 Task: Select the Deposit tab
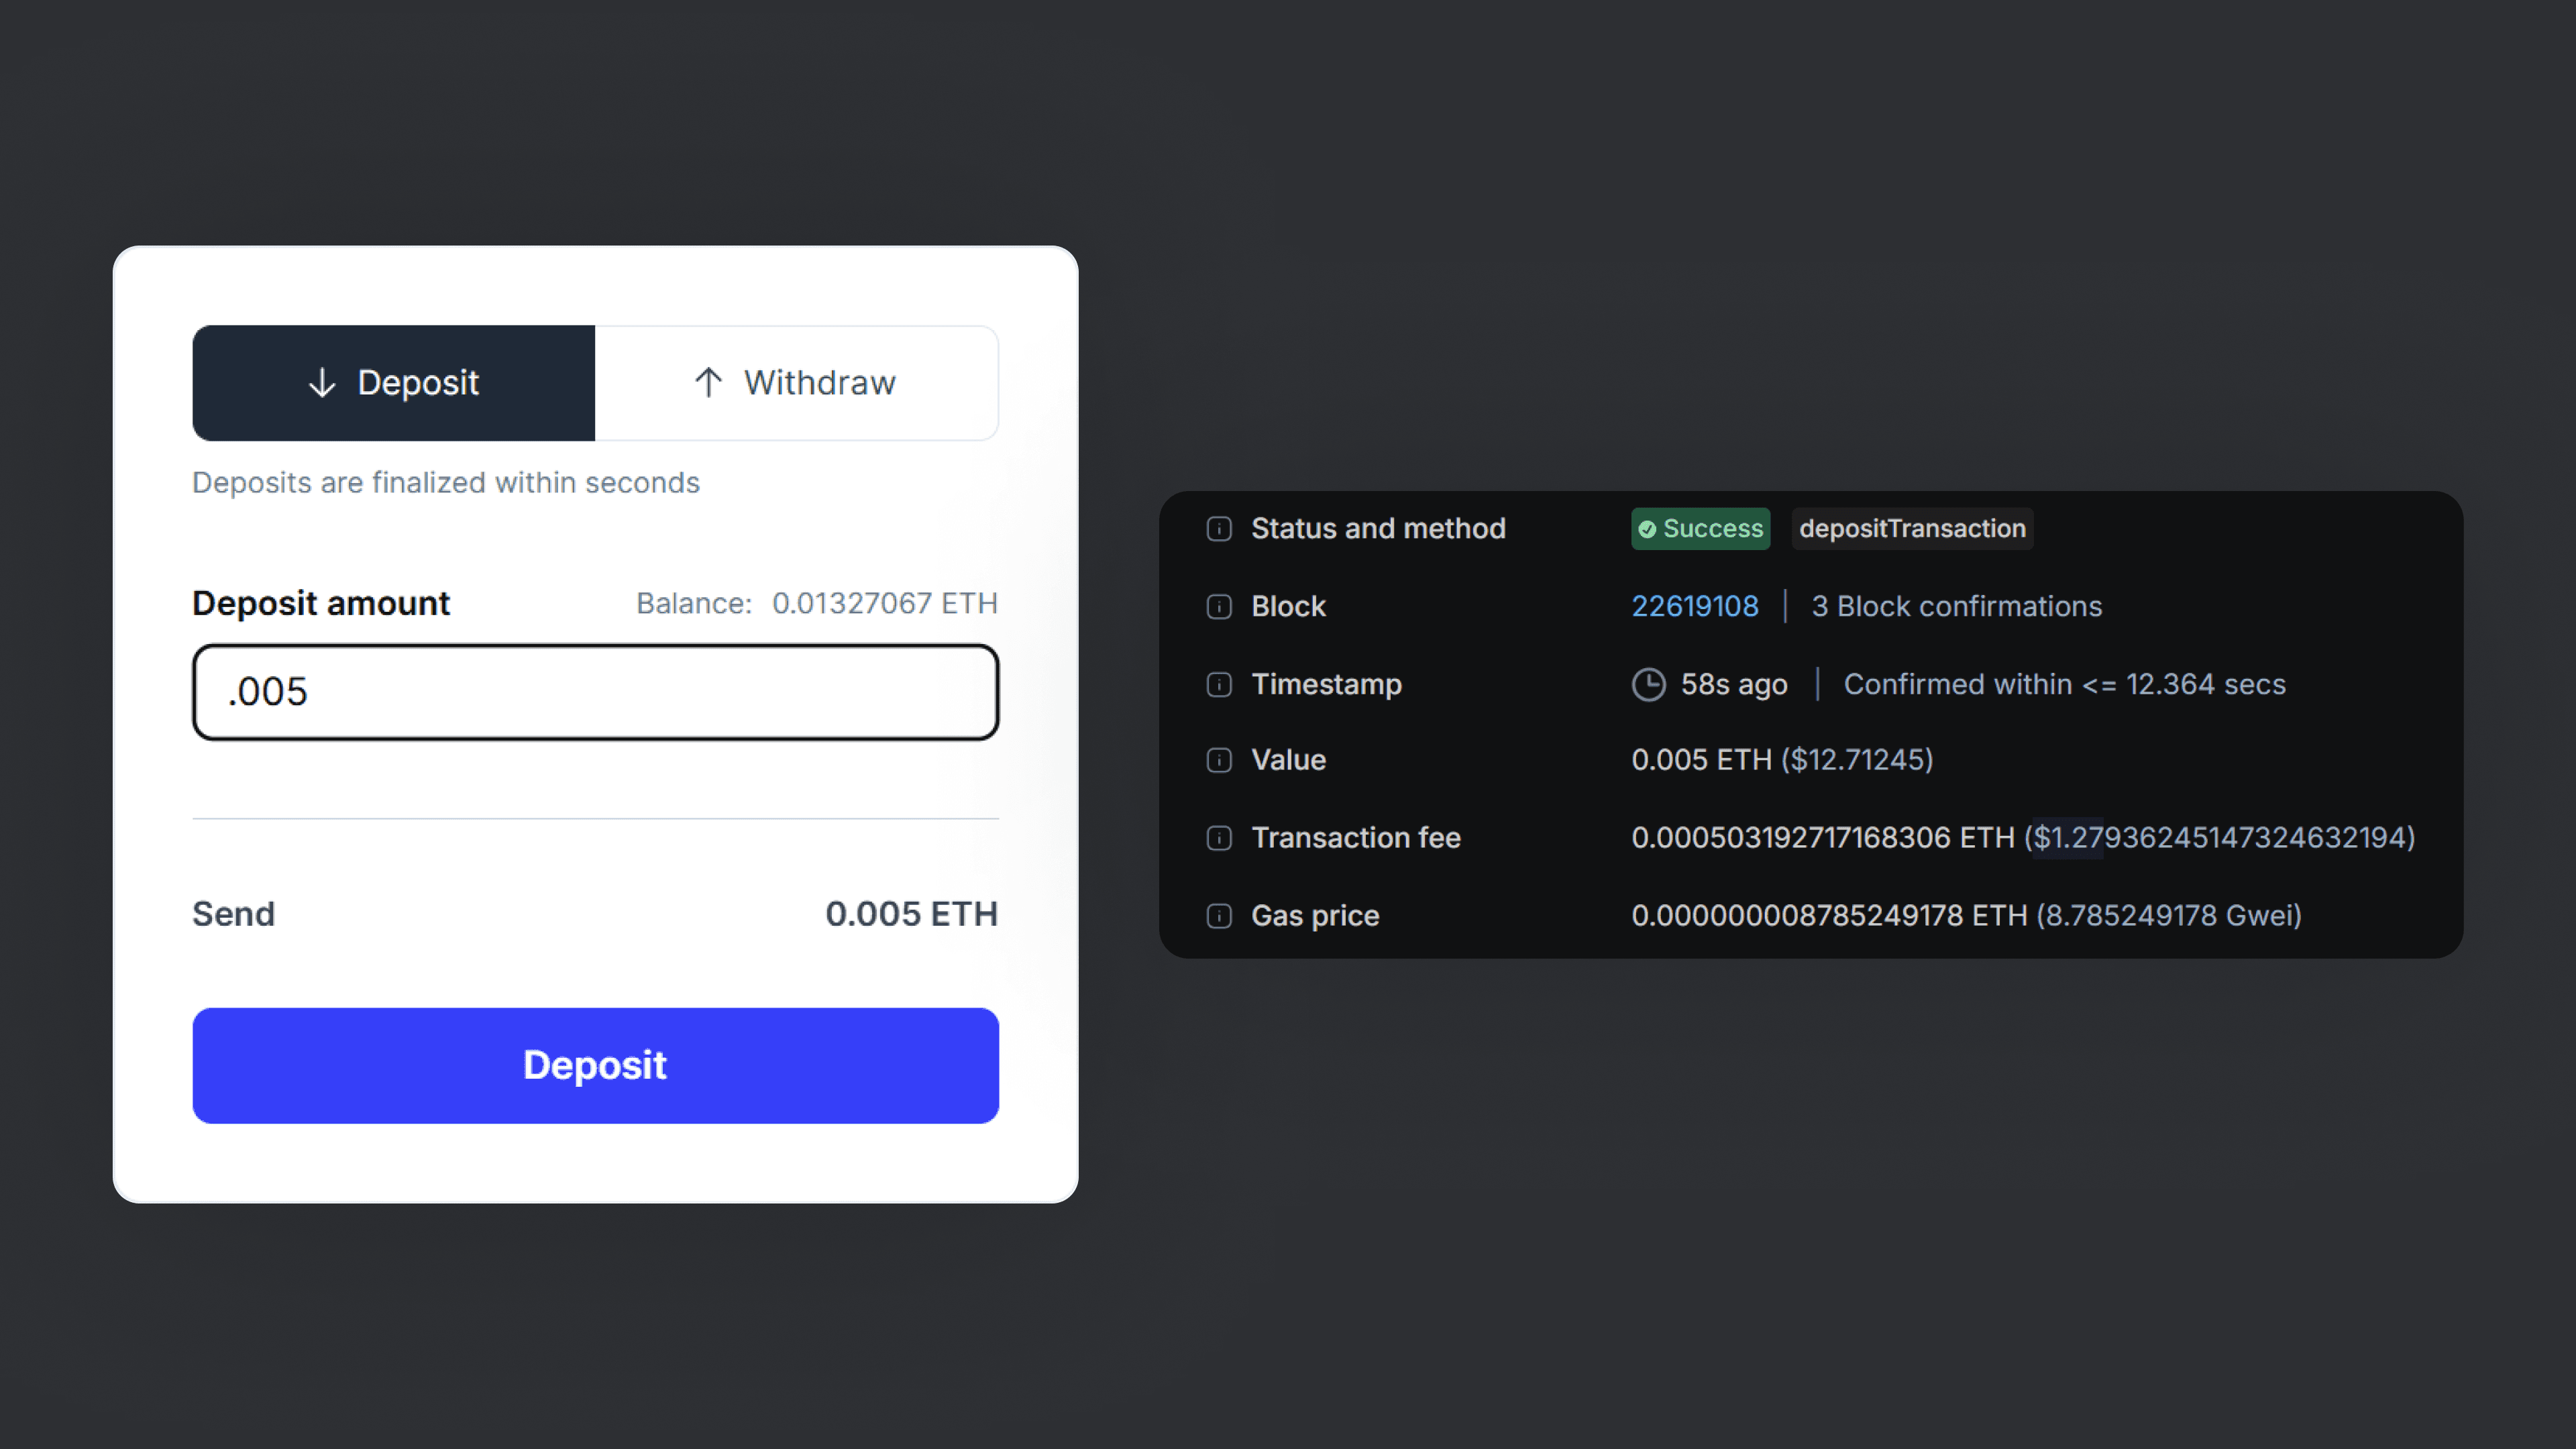394,383
